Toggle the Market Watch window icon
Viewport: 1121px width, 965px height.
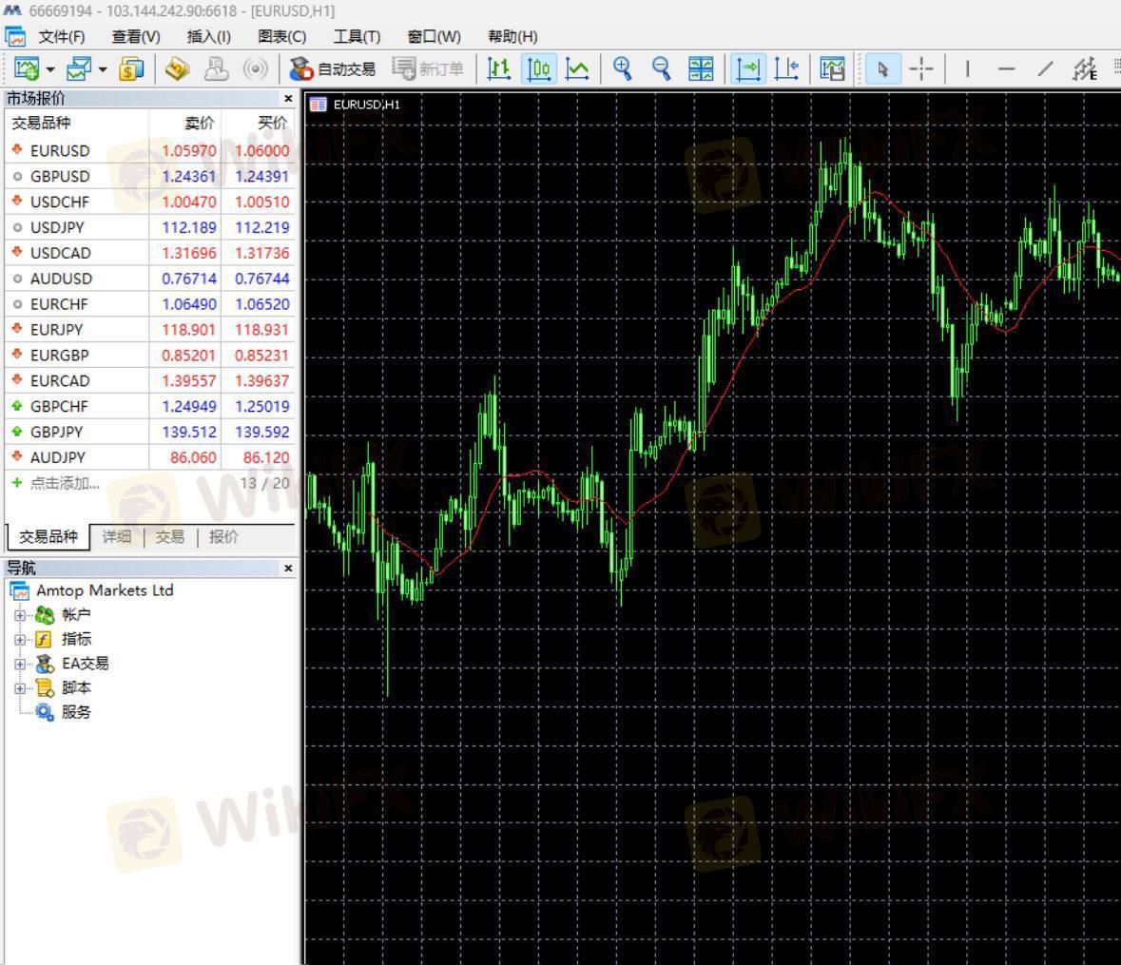click(x=131, y=69)
